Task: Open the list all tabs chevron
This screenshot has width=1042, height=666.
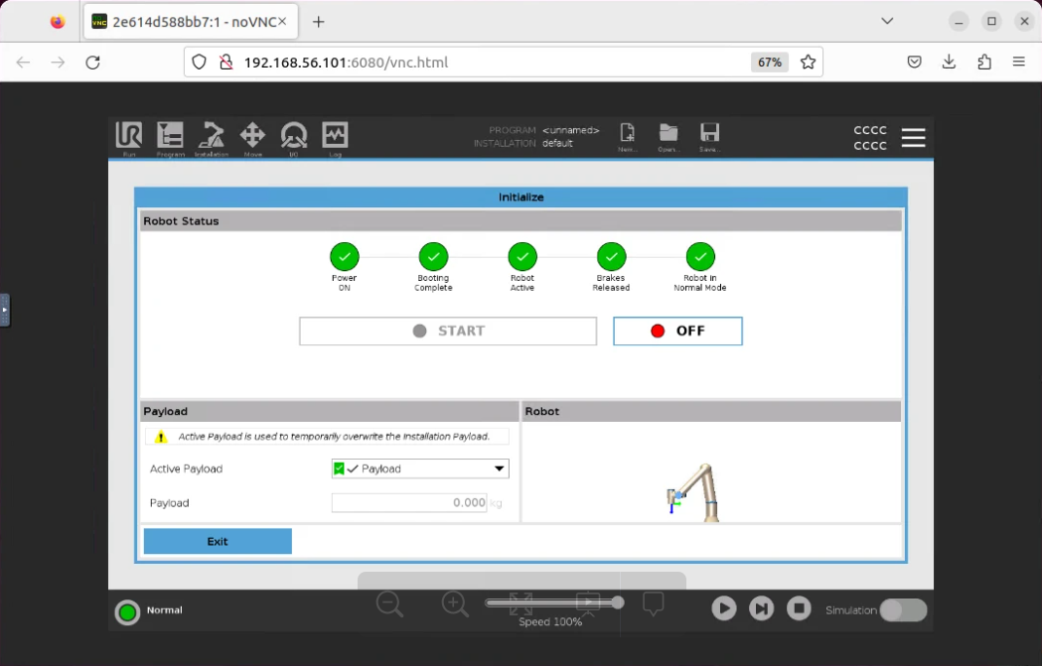Action: 887,21
